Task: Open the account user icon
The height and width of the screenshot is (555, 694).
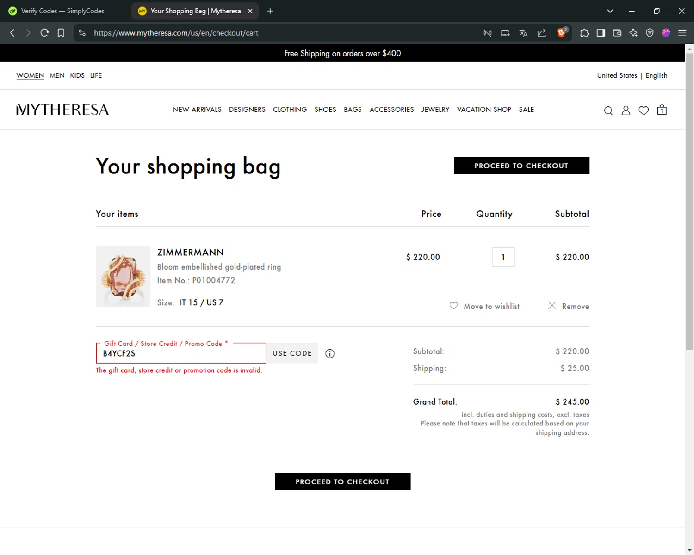Action: click(x=626, y=110)
